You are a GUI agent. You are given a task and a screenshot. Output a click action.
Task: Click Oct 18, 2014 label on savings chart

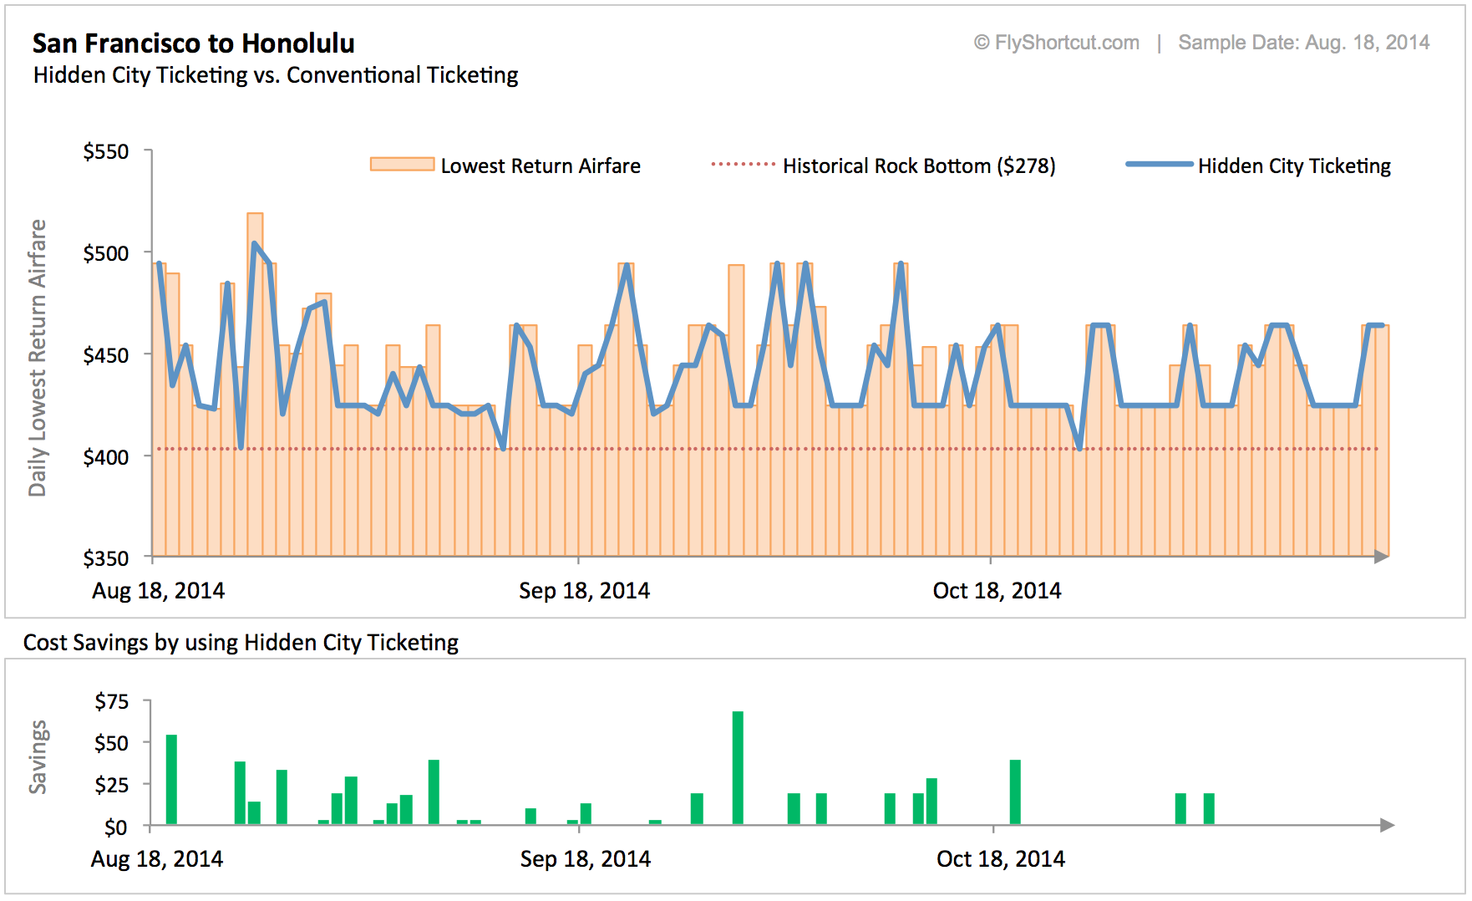tap(1001, 859)
